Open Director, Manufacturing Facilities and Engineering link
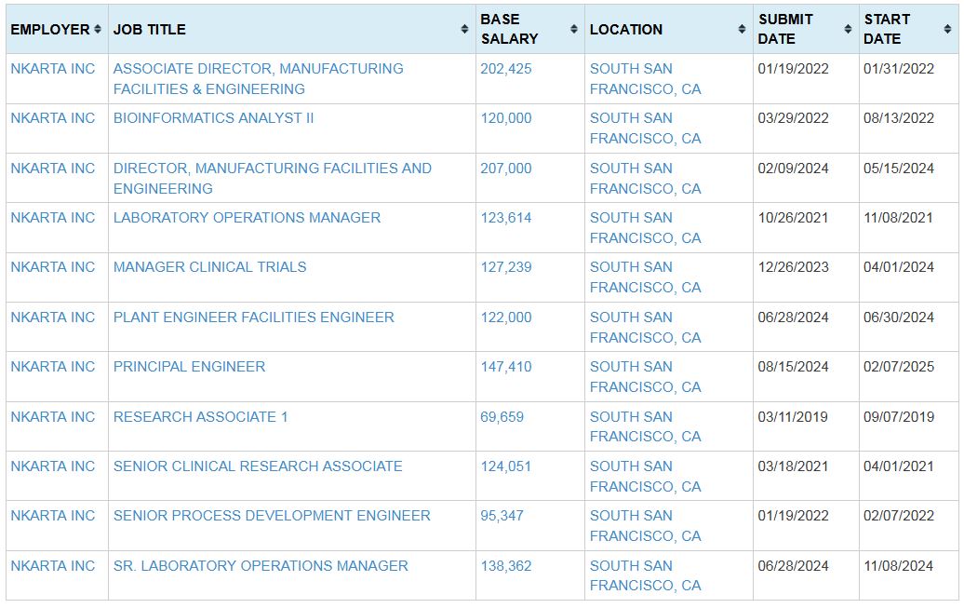Viewport: 964px width, 608px height. click(x=273, y=179)
